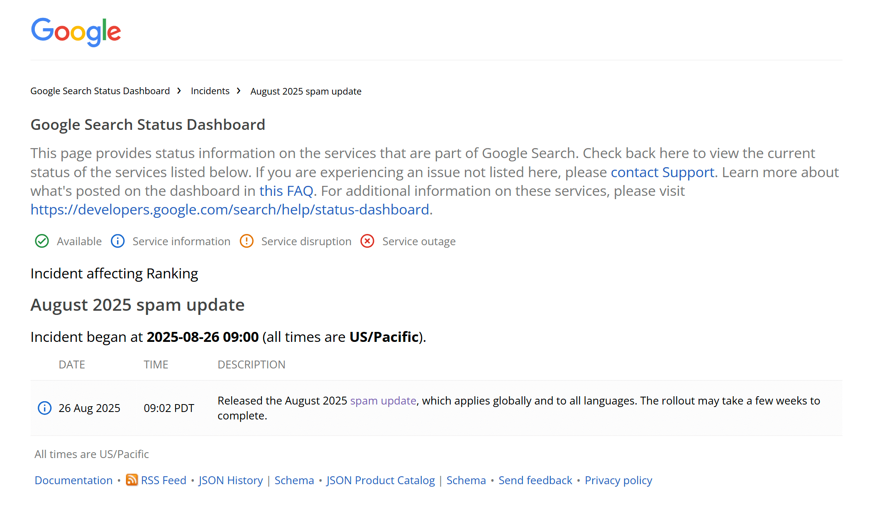
Task: Open the Incidents breadcrumb entry
Action: click(x=210, y=91)
